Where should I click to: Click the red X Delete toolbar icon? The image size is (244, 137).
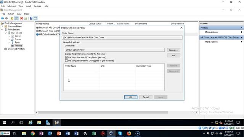point(21,18)
